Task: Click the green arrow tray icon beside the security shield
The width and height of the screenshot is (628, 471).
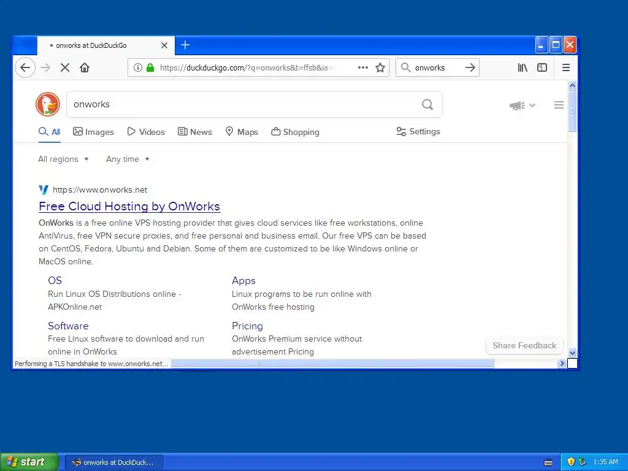Action: pos(582,462)
